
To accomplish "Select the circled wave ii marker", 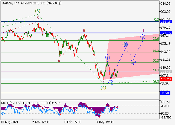I will click(x=110, y=83).
